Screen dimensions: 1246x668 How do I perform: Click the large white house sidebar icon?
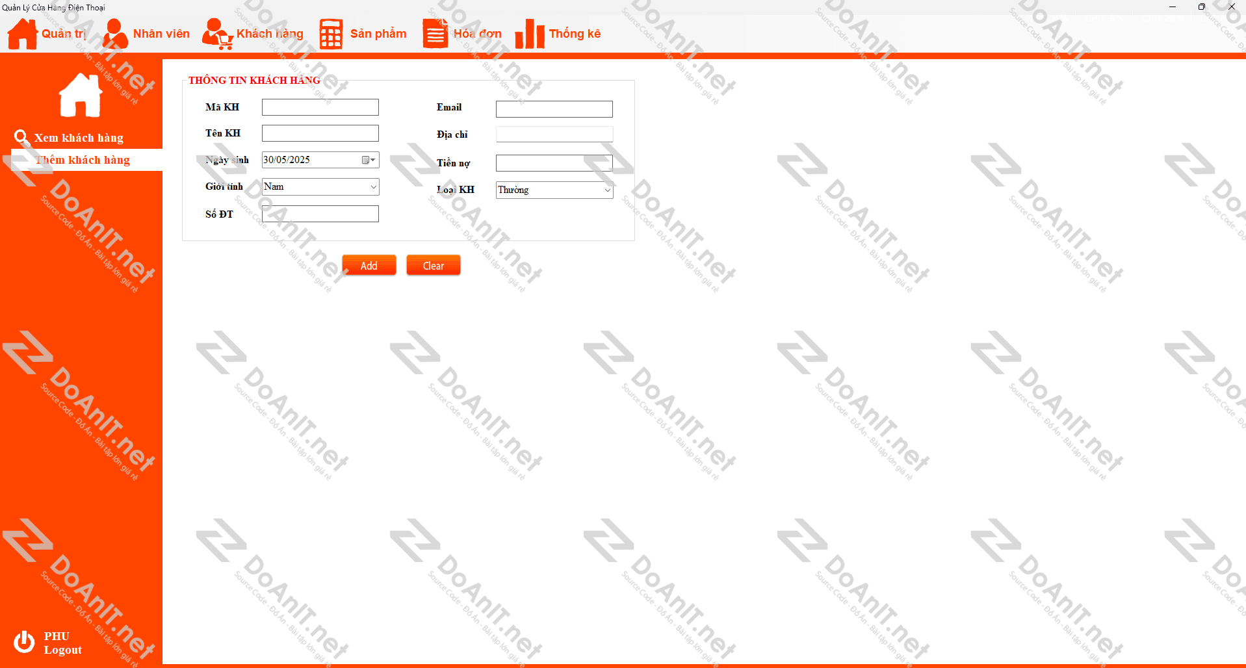coord(81,95)
